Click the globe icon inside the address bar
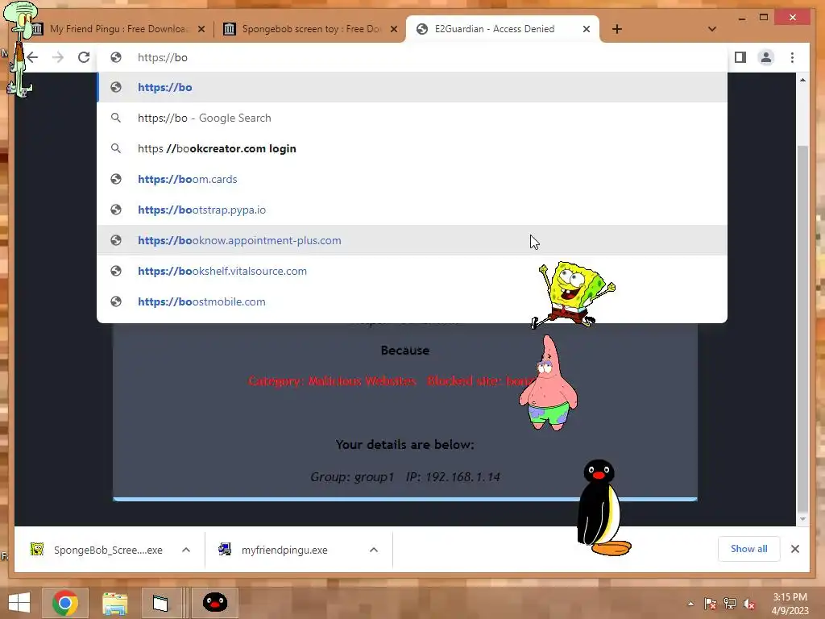Image resolution: width=825 pixels, height=619 pixels. point(116,57)
